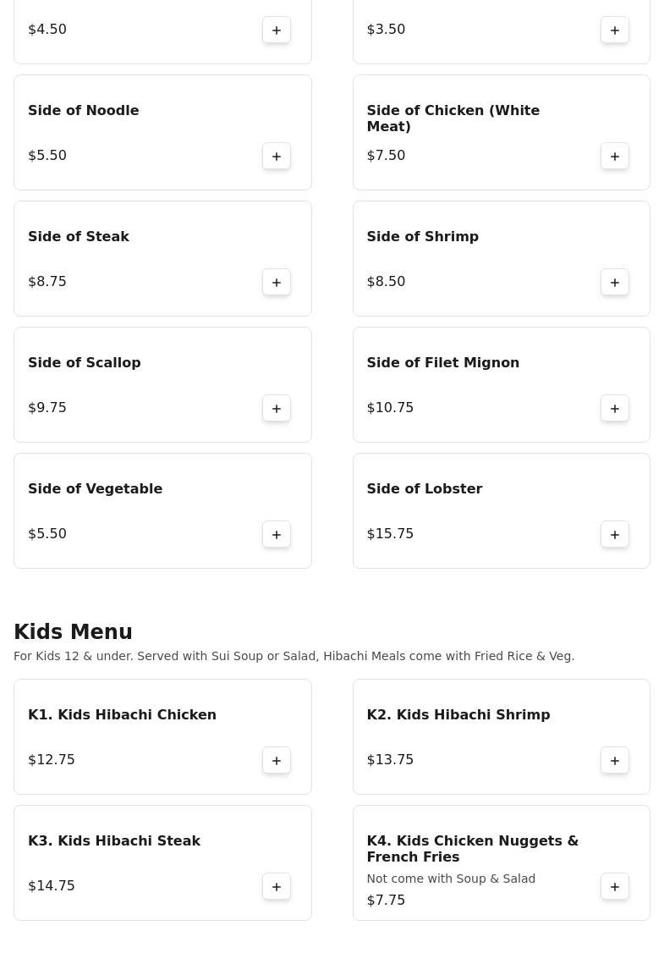Click plus for K3. Kids Hibachi Steak
Viewport: 664px width, 964px height.
(x=277, y=886)
